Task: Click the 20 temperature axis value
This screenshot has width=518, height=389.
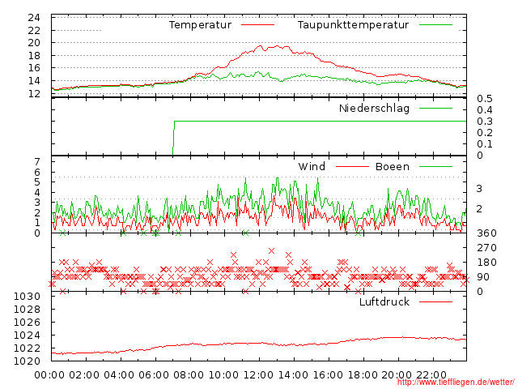Action: point(34,43)
